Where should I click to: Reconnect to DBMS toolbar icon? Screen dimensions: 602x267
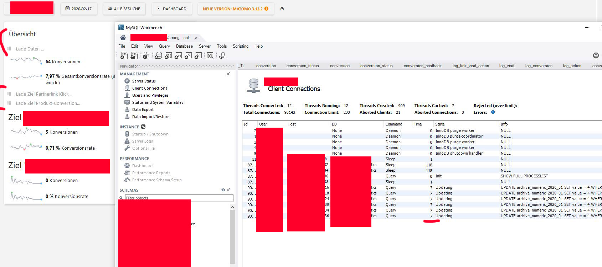[222, 55]
